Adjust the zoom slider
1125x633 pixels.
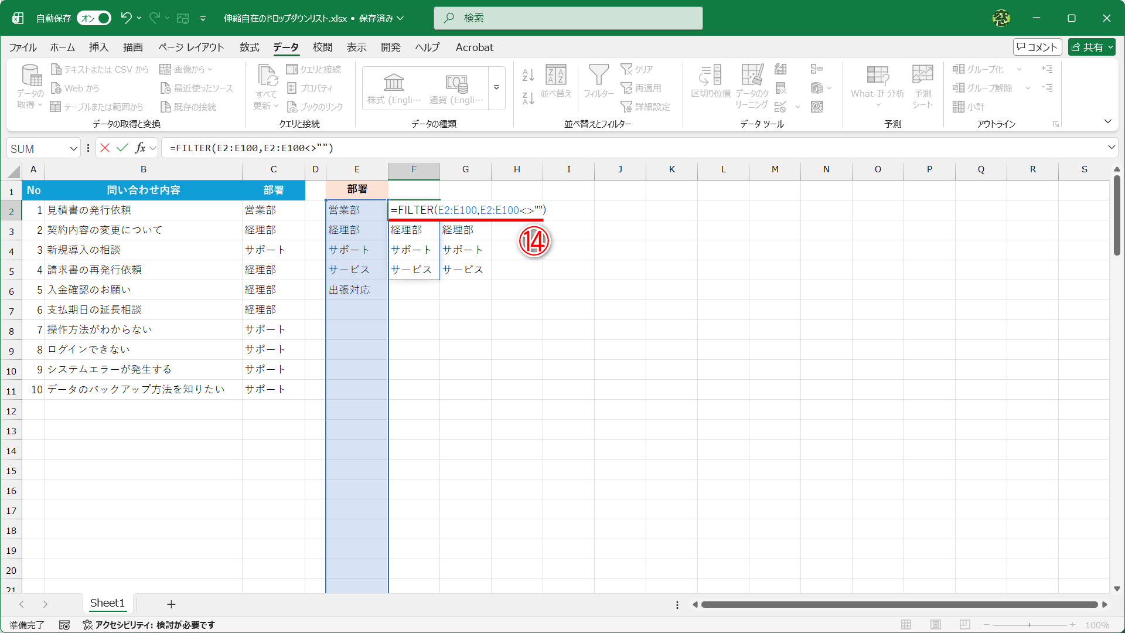[1029, 624]
